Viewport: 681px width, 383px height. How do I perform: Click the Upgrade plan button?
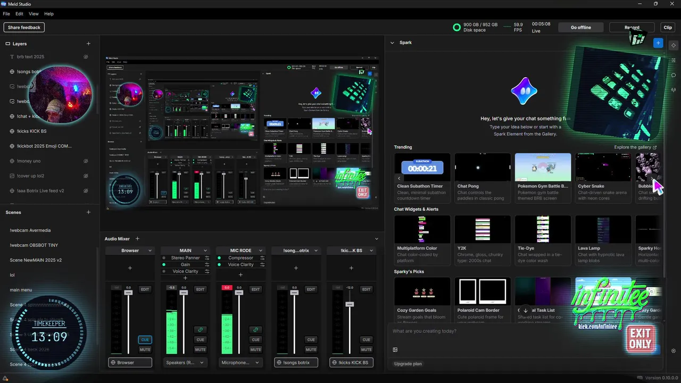pyautogui.click(x=408, y=364)
